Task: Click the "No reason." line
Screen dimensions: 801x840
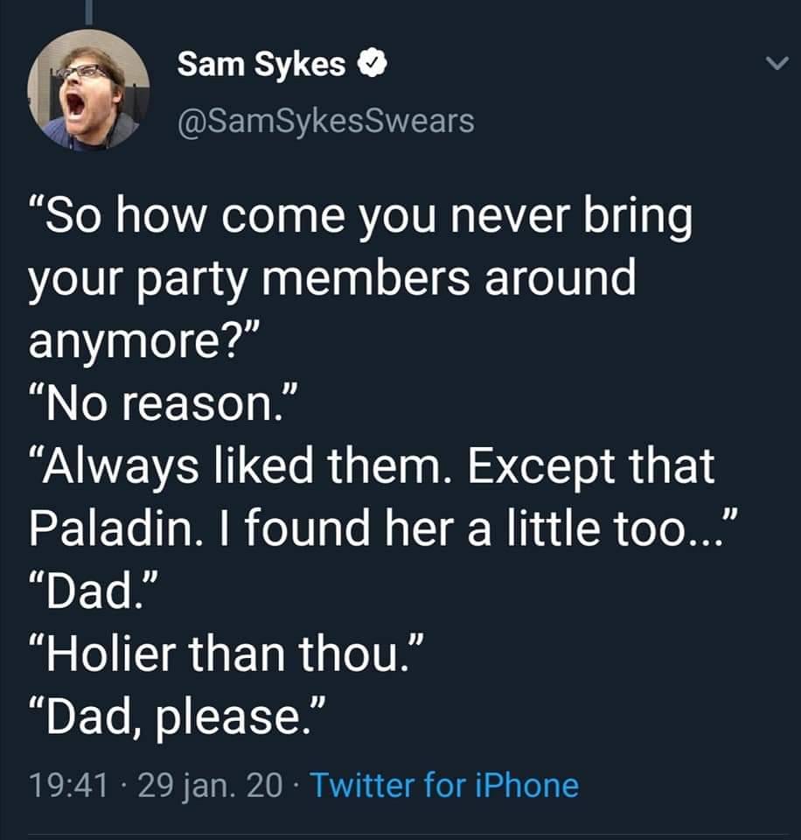Action: click(163, 402)
